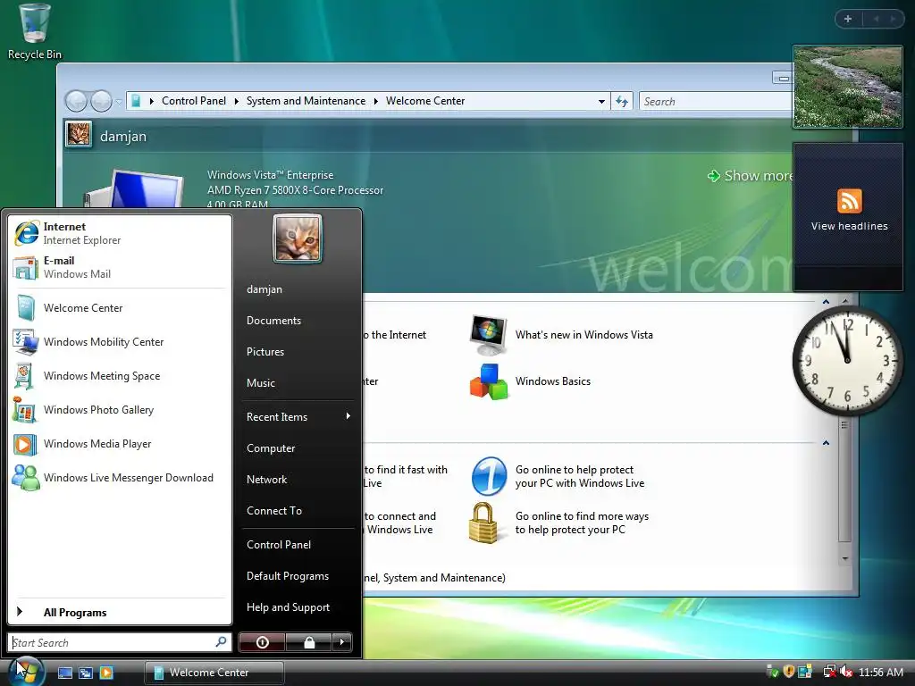The height and width of the screenshot is (686, 915).
Task: Click View headlines RSS gadget
Action: (x=849, y=216)
